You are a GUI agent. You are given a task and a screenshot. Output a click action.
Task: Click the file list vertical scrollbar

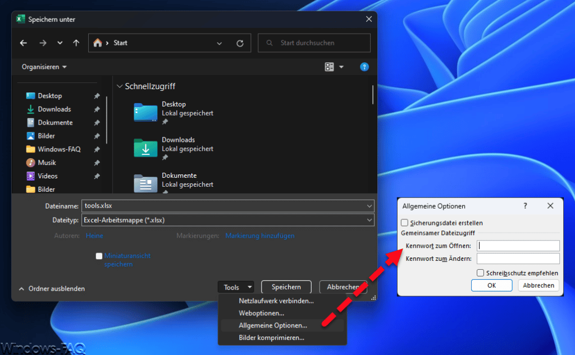click(373, 95)
